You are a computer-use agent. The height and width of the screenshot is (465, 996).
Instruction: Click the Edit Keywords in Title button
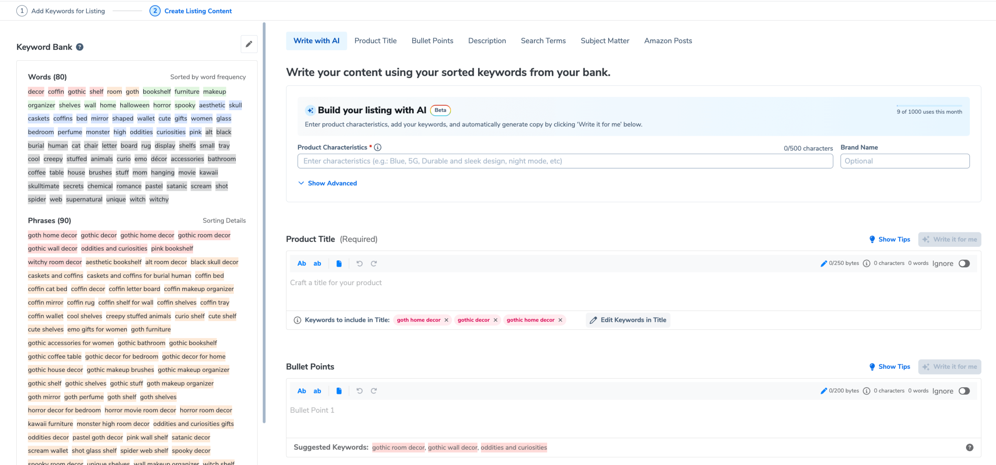[628, 319]
